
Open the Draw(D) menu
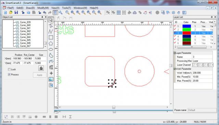(30, 8)
